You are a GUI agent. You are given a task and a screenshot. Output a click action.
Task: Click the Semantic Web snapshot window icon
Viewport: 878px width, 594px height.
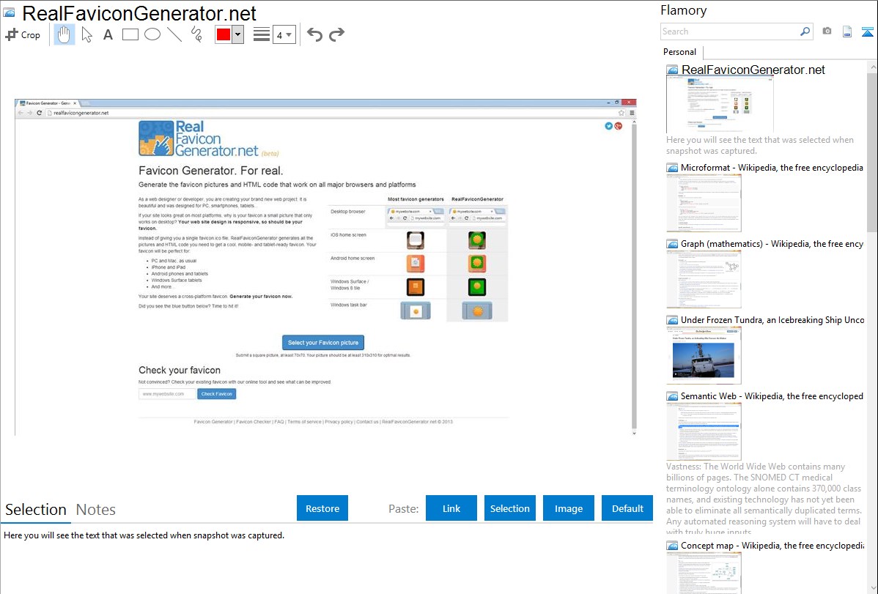point(673,396)
